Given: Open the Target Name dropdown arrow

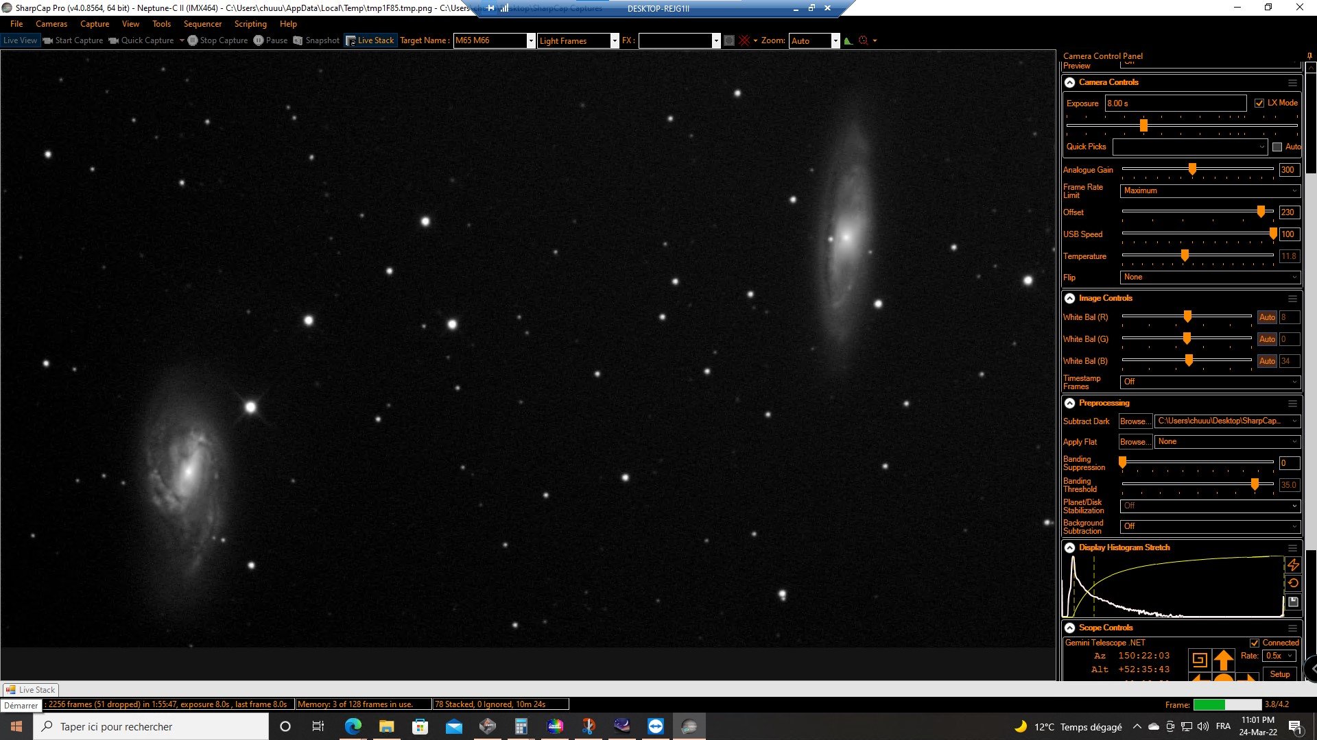Looking at the screenshot, I should [x=531, y=40].
